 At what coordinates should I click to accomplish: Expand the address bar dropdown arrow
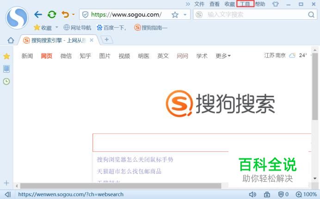pos(185,14)
